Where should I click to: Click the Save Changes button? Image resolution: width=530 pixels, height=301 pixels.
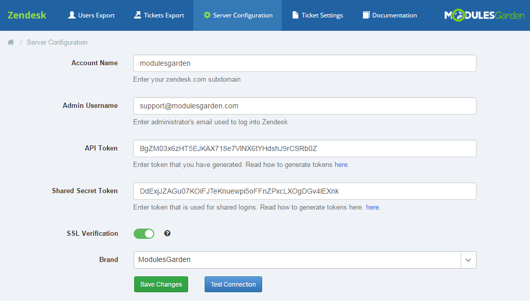161,285
